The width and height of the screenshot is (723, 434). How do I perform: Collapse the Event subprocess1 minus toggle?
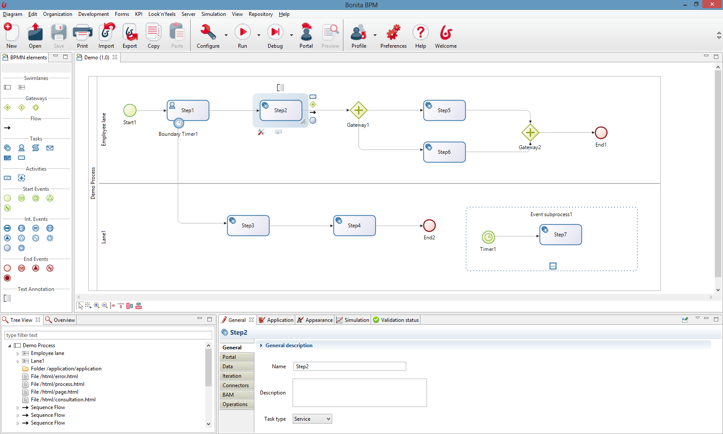point(553,266)
